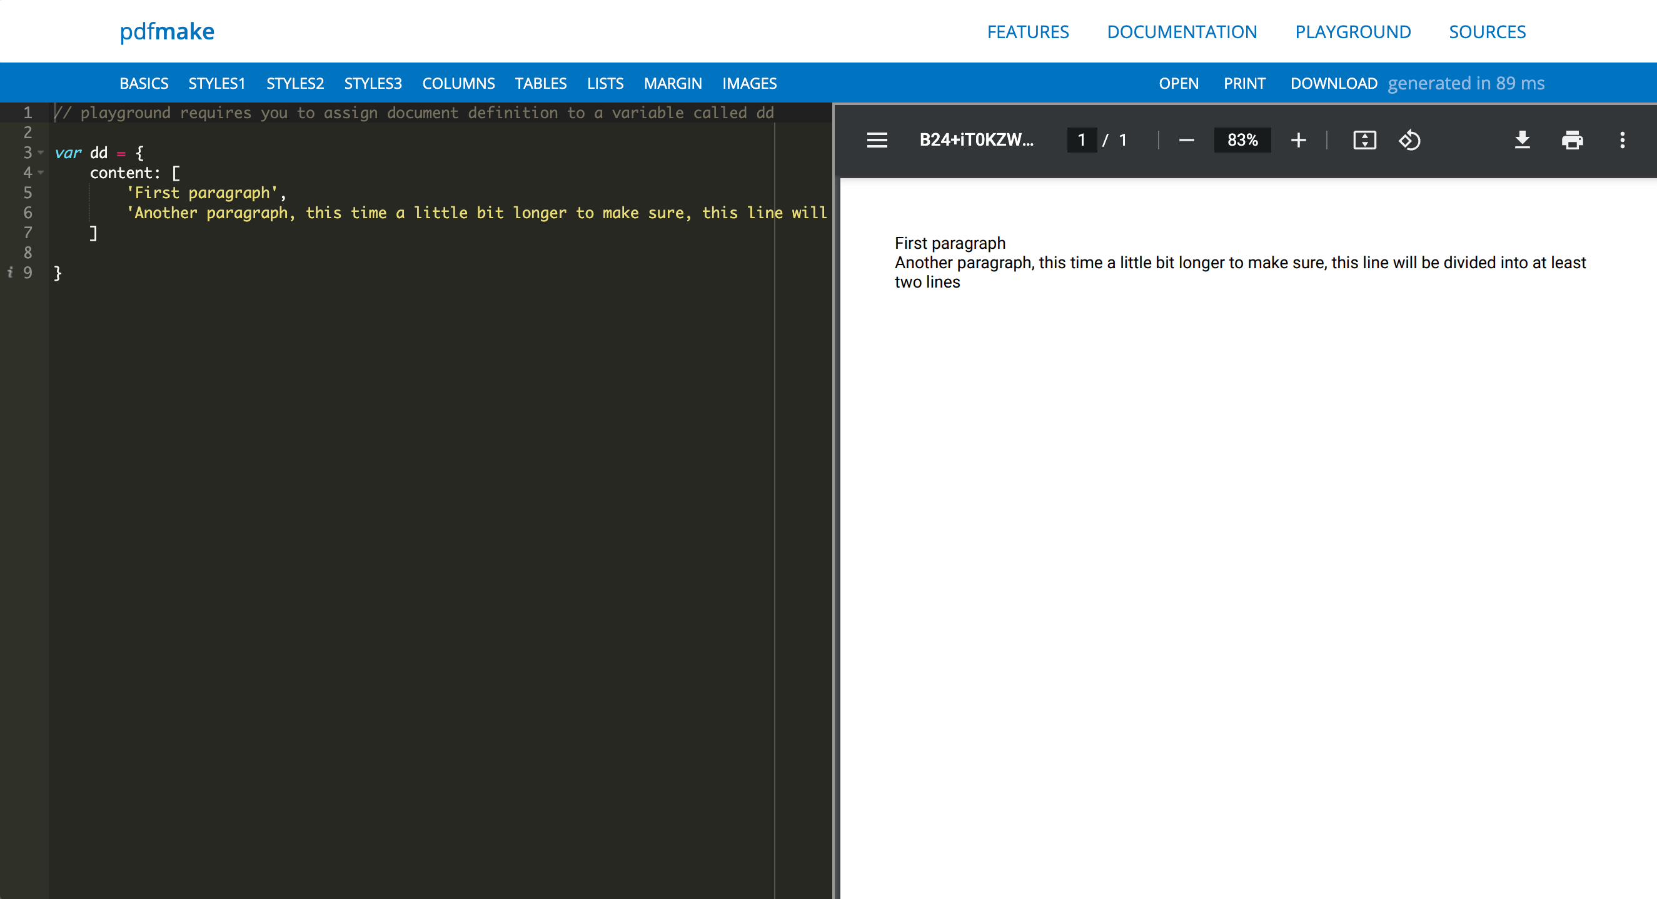Load the COLUMNS example
The width and height of the screenshot is (1657, 899).
pyautogui.click(x=458, y=84)
